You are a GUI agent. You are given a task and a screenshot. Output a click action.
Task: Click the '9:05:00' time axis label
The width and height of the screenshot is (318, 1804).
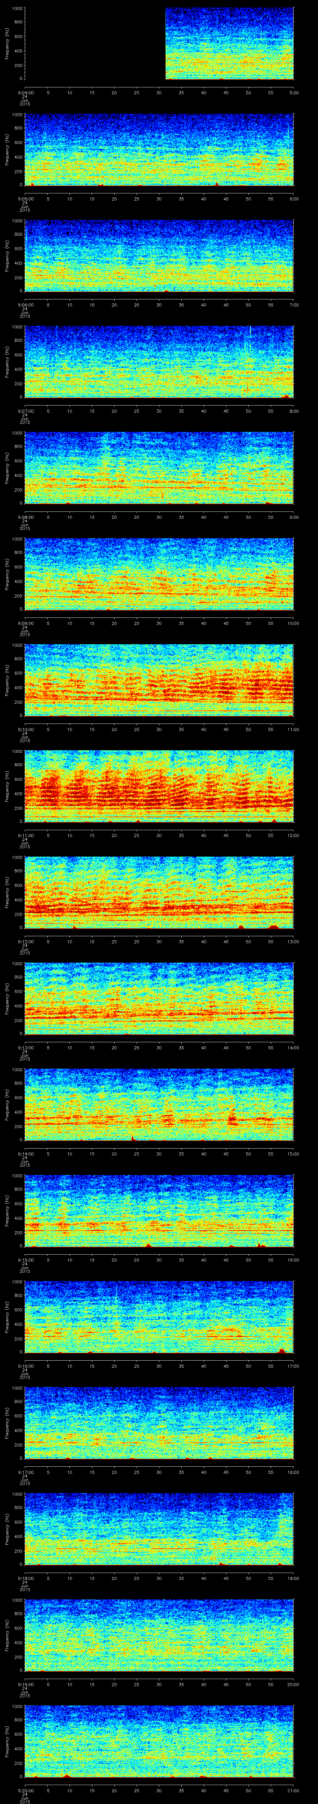[25, 199]
